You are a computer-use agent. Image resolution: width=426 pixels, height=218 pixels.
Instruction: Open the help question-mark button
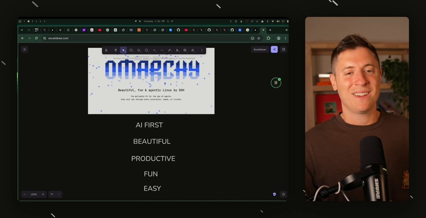pos(283,194)
